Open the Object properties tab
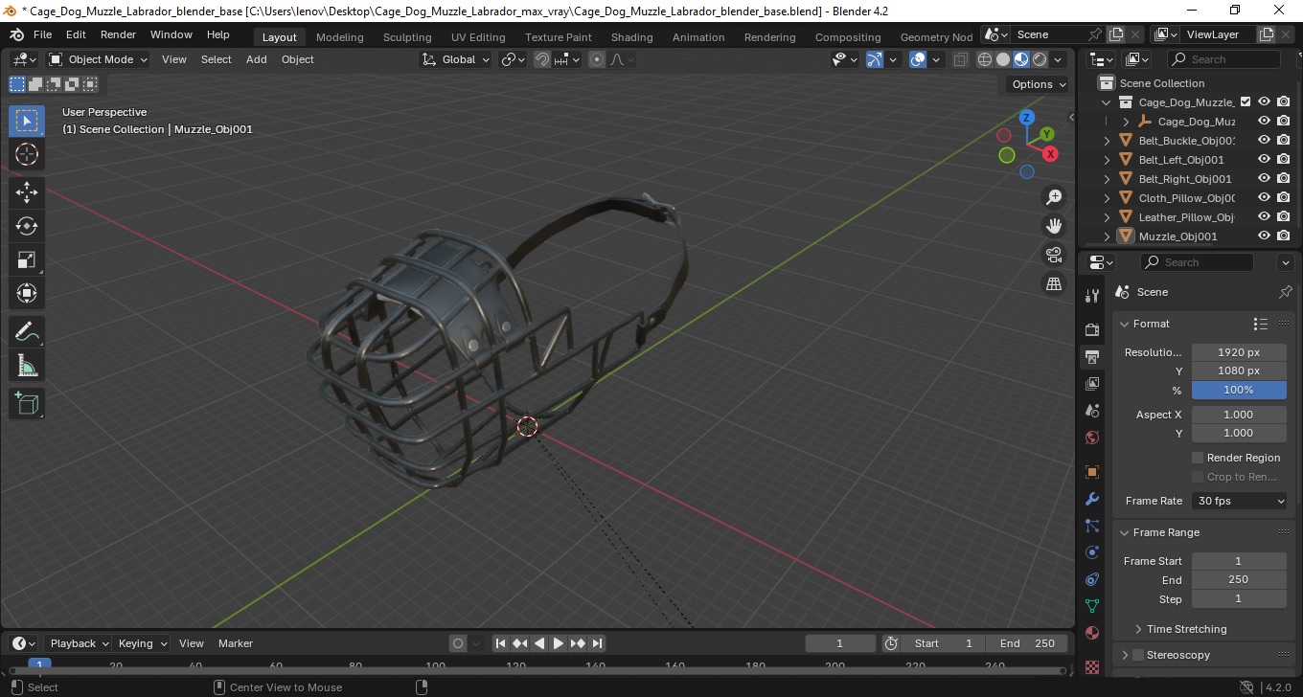Screen dimensions: 1303x697 point(1092,472)
